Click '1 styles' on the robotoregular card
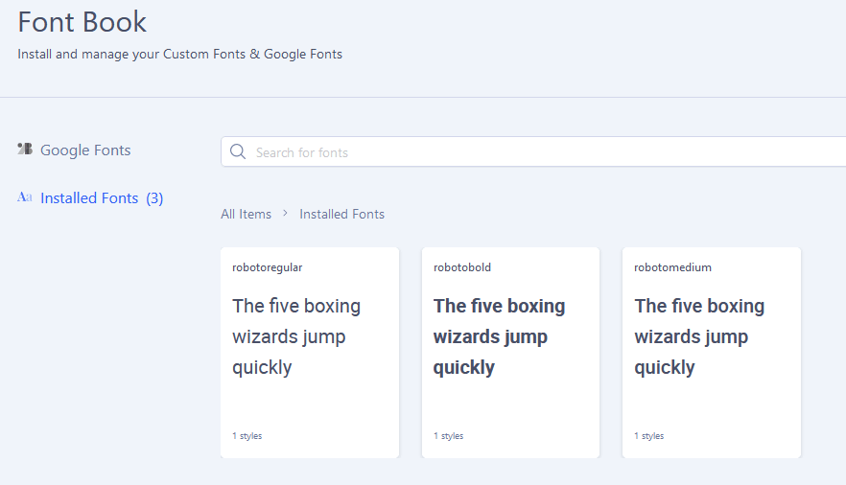 tap(247, 436)
